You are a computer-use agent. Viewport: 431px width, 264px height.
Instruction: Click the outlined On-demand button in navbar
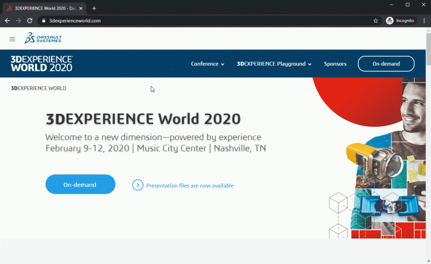(386, 64)
